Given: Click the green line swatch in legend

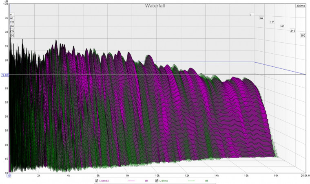Looking at the screenshot, I should 191,181.
